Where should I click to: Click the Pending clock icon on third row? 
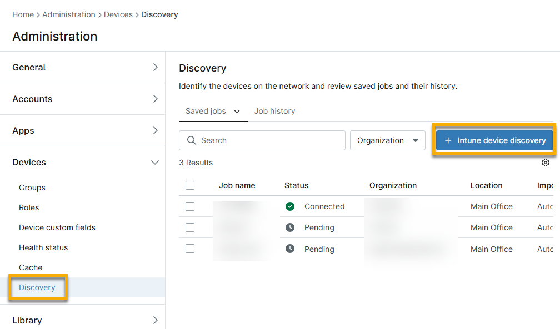point(289,249)
